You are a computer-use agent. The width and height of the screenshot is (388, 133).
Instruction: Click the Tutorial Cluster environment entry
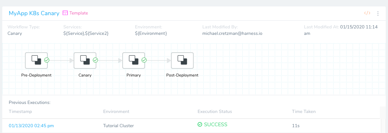(x=118, y=126)
